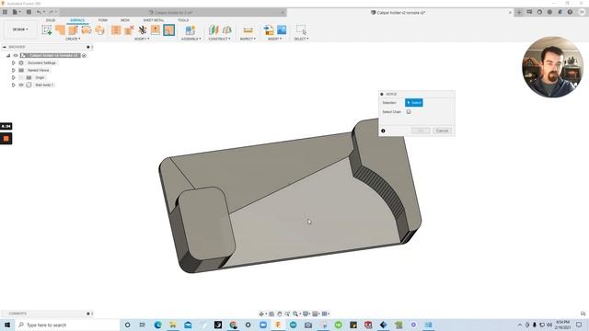This screenshot has width=589, height=331.
Task: Click the New Component assemble icon
Action: coord(191,29)
